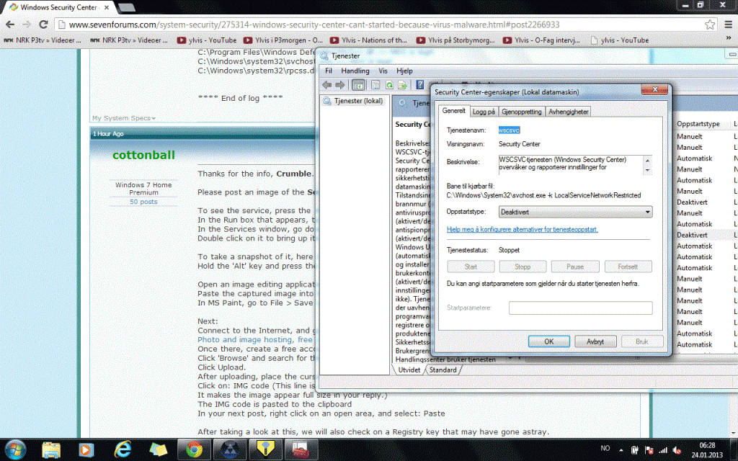Go back in the Chrome browser
The width and height of the screenshot is (738, 461).
[10, 24]
